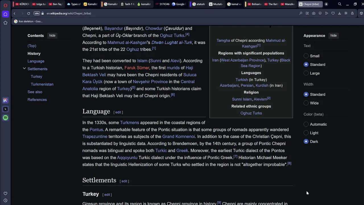
Task: Select Large text size
Action: click(x=306, y=73)
